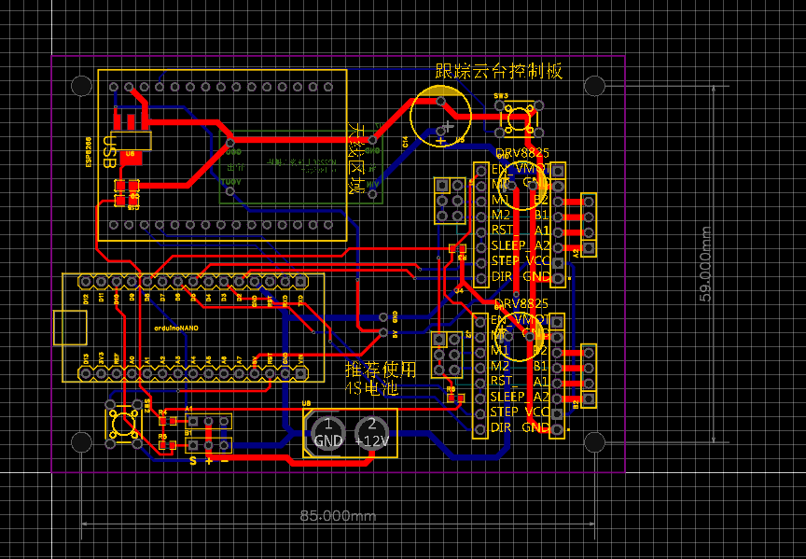Click the USB label on the ESP8266 module
Viewport: 806px width, 559px height.
tap(109, 152)
